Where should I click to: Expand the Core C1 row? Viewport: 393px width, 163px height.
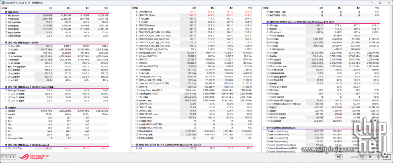(x=6, y=97)
